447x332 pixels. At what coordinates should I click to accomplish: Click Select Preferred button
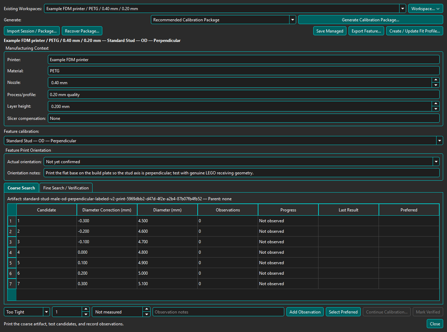pos(343,312)
